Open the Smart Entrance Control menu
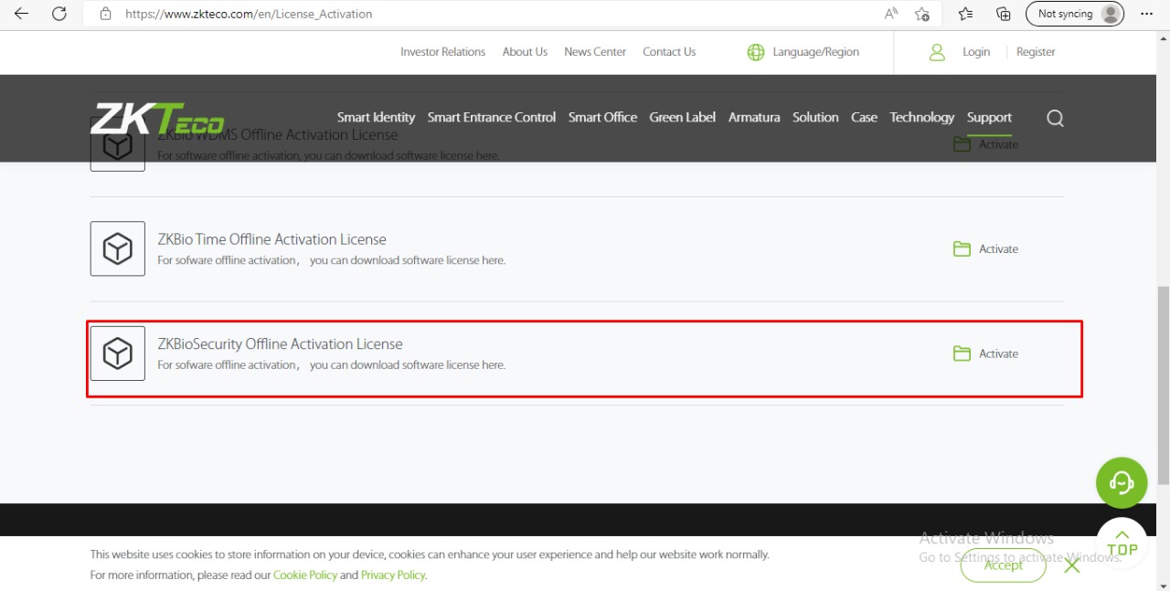Viewport: 1170px width, 591px height. (x=491, y=117)
